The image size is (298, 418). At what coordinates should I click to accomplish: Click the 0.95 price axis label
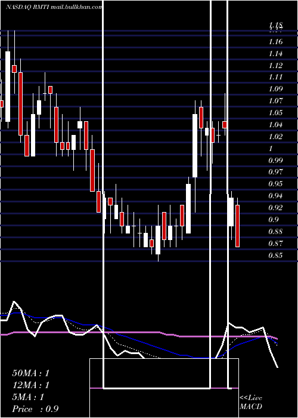[275, 184]
